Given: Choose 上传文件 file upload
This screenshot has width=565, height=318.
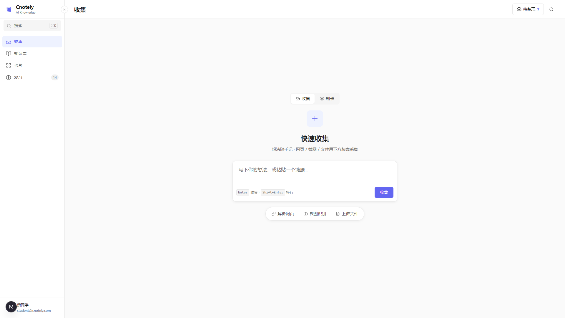Looking at the screenshot, I should click(x=347, y=214).
